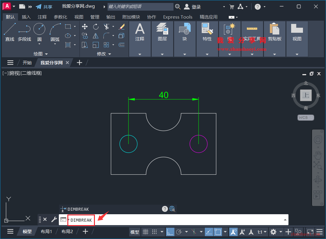Open the Block (块) panel

click(185, 39)
